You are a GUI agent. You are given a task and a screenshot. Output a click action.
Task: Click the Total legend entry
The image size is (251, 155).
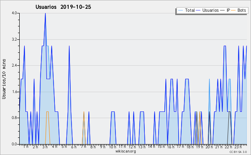(187, 10)
